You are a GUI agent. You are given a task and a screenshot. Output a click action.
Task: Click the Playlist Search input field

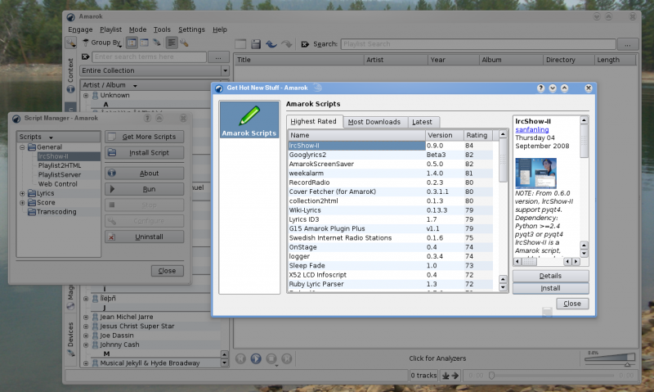coord(478,44)
